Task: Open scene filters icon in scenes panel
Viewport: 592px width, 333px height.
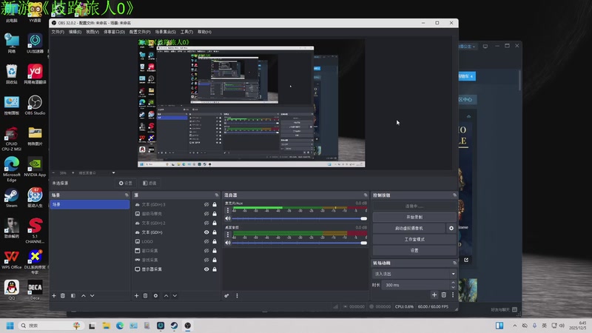Action: coord(73,295)
